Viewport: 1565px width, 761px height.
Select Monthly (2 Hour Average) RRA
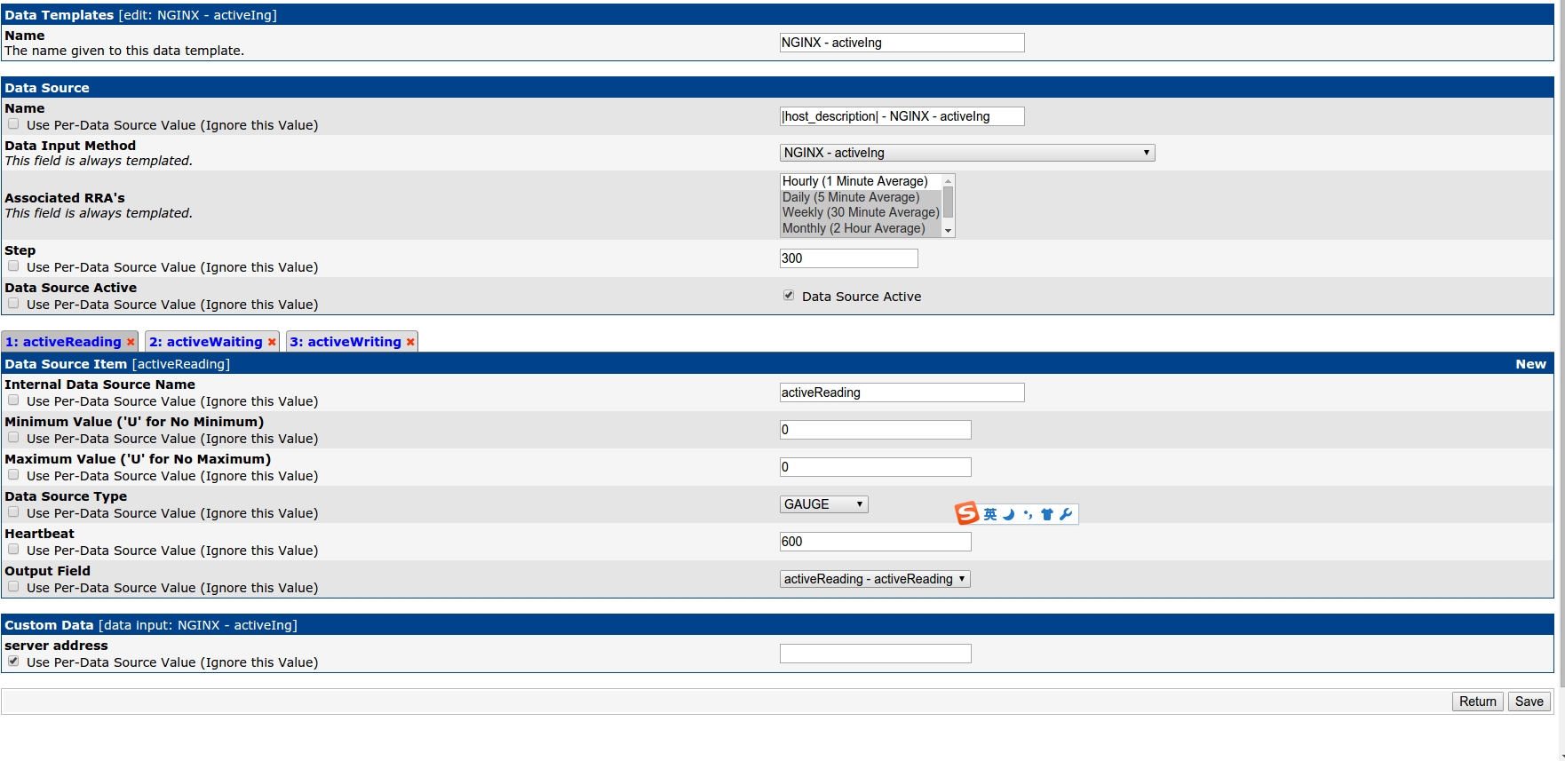click(x=861, y=228)
